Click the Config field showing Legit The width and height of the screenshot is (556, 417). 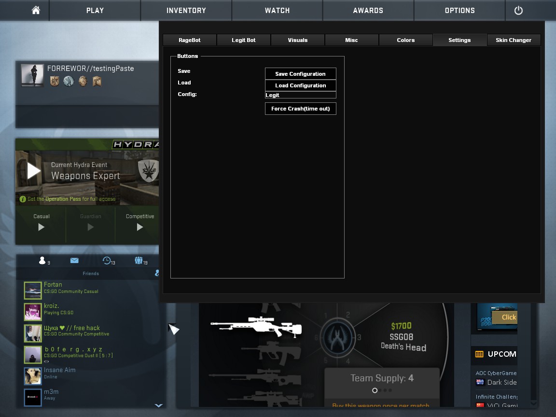[300, 95]
